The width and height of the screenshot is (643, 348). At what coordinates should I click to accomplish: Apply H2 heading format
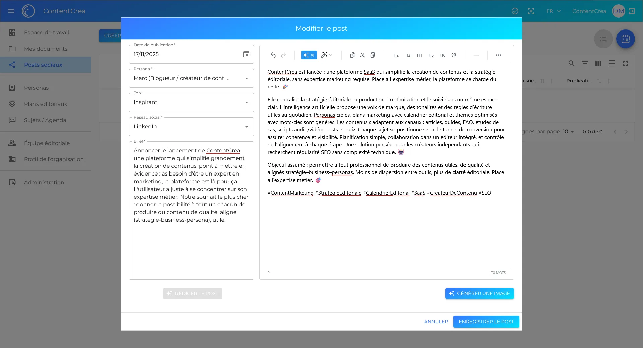(396, 55)
